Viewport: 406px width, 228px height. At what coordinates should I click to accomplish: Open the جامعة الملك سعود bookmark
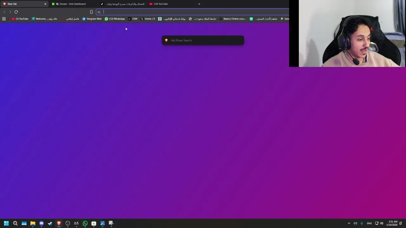click(x=202, y=19)
